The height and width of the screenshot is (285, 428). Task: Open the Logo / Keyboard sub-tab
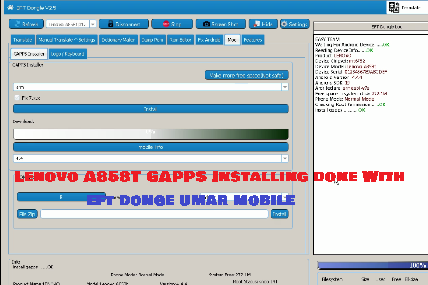68,54
